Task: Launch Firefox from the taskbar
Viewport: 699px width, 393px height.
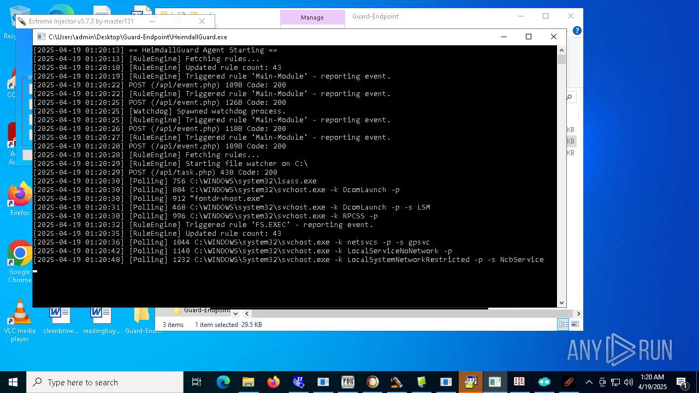Action: click(x=274, y=382)
